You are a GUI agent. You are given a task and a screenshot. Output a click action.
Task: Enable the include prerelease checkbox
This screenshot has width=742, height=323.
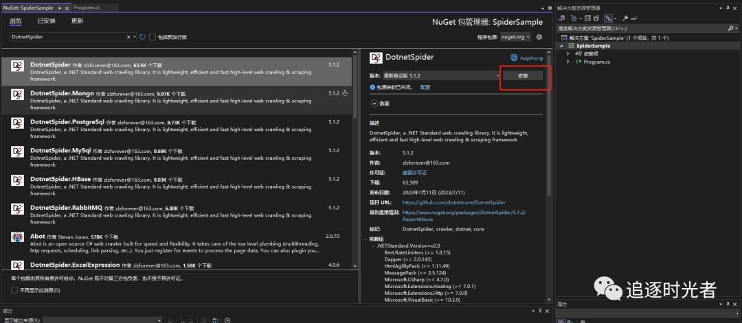pos(153,37)
